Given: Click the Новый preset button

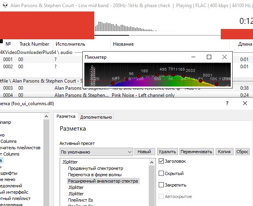Looking at the screenshot, I should (145, 152).
